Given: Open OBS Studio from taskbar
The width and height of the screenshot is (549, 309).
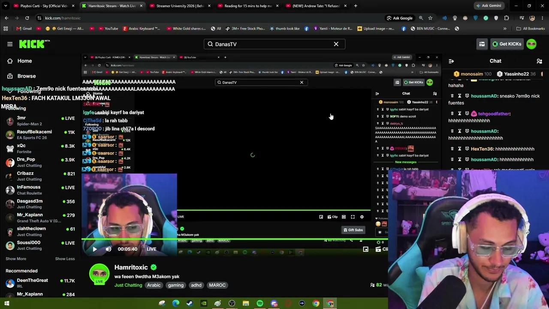Looking at the screenshot, I should click(x=232, y=303).
